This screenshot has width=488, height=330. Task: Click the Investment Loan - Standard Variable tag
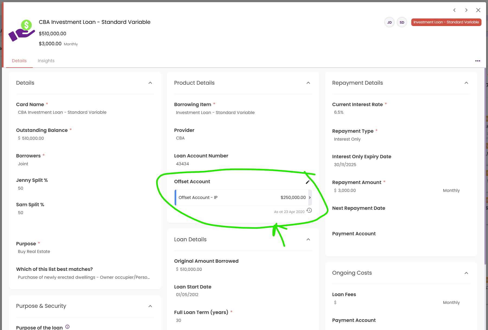coord(446,22)
